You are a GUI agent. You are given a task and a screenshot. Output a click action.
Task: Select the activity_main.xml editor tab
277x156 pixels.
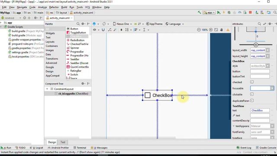tap(59, 18)
